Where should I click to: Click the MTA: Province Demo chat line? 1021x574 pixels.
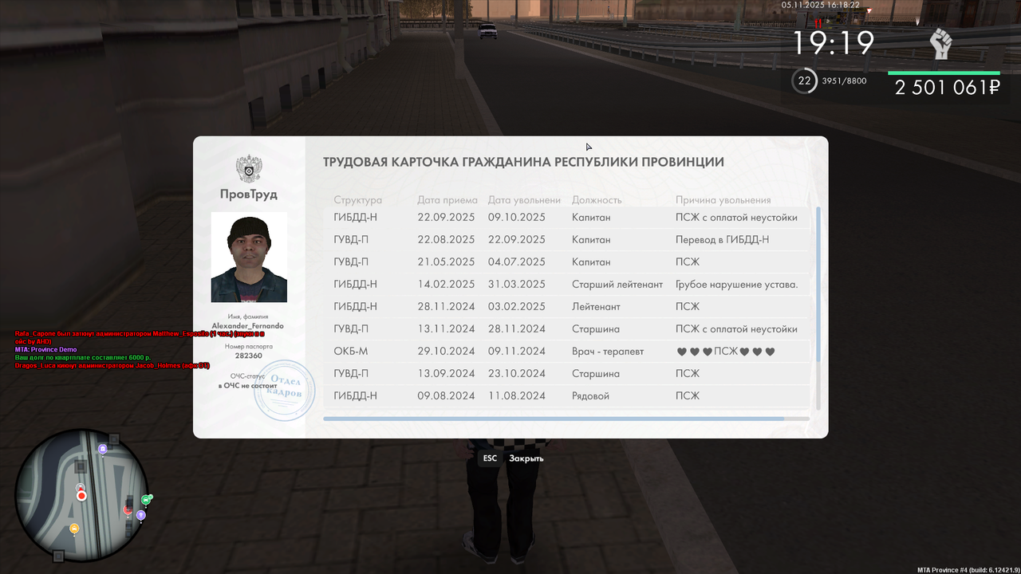45,349
